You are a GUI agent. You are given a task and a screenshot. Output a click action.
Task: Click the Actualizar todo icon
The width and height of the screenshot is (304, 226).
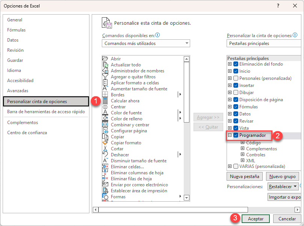coord(105,64)
